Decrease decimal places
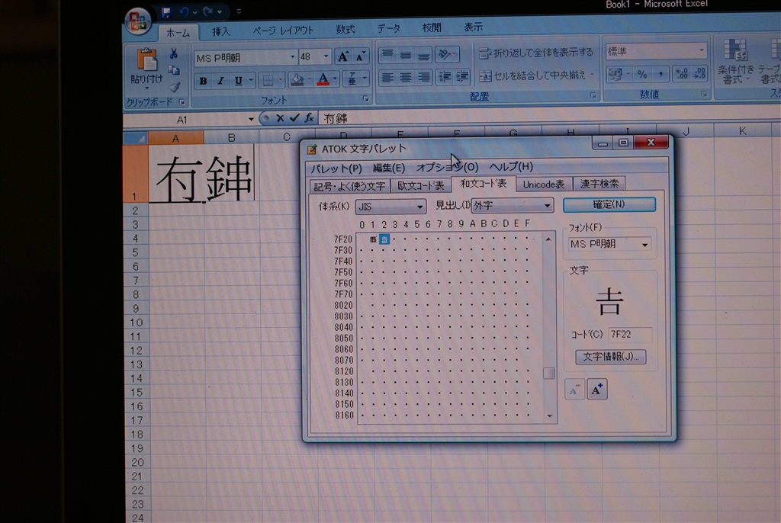 pyautogui.click(x=699, y=73)
